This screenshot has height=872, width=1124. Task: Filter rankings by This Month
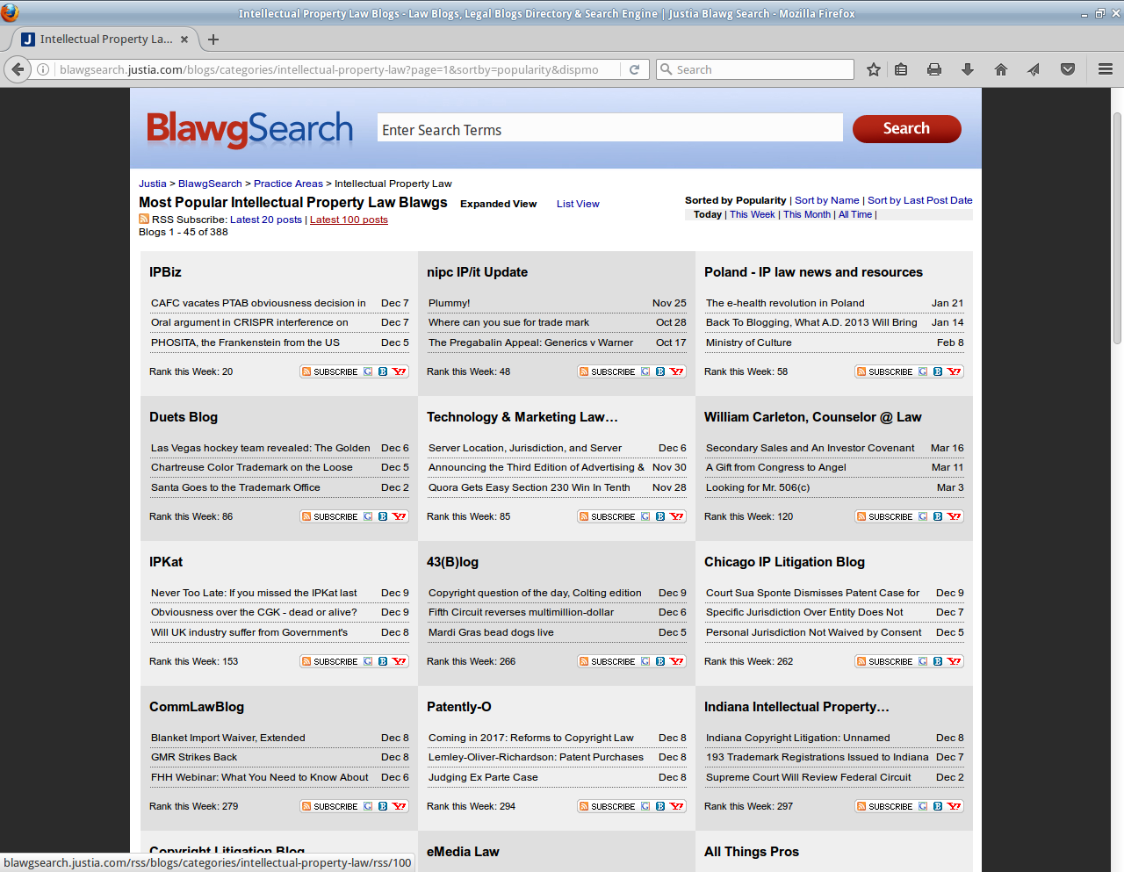[x=807, y=214]
